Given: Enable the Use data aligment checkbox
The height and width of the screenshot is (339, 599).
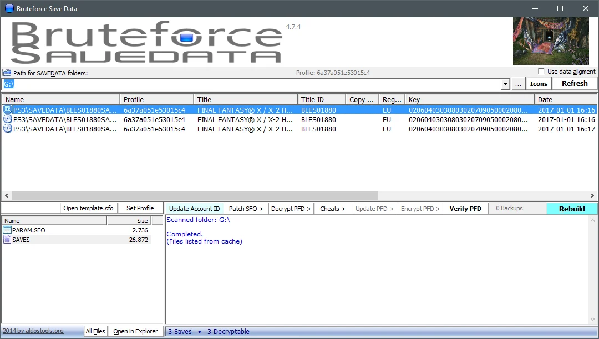Looking at the screenshot, I should [541, 72].
